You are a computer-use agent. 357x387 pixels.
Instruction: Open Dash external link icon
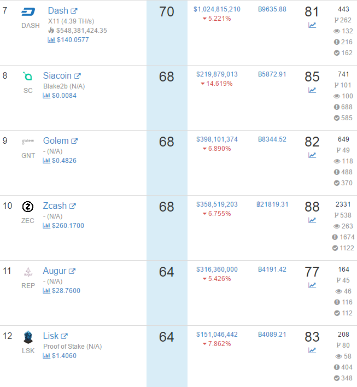[74, 11]
